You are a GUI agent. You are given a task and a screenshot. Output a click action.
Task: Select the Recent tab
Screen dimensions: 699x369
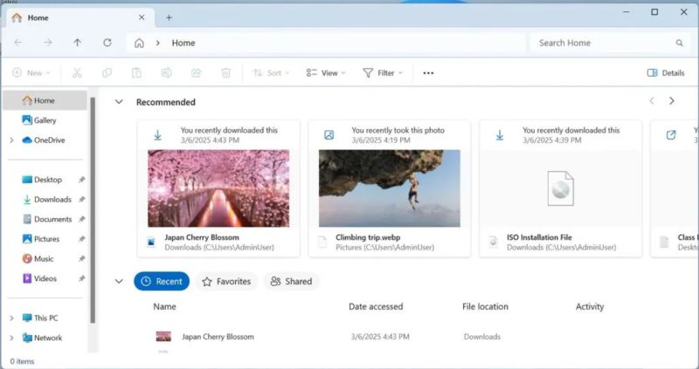click(162, 281)
